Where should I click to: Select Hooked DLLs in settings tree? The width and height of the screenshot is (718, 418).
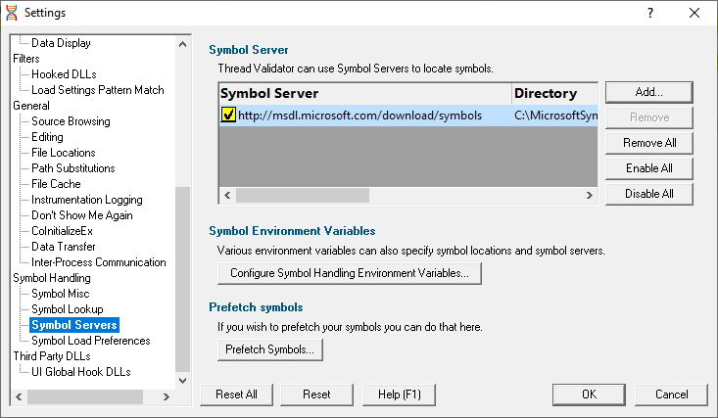64,74
